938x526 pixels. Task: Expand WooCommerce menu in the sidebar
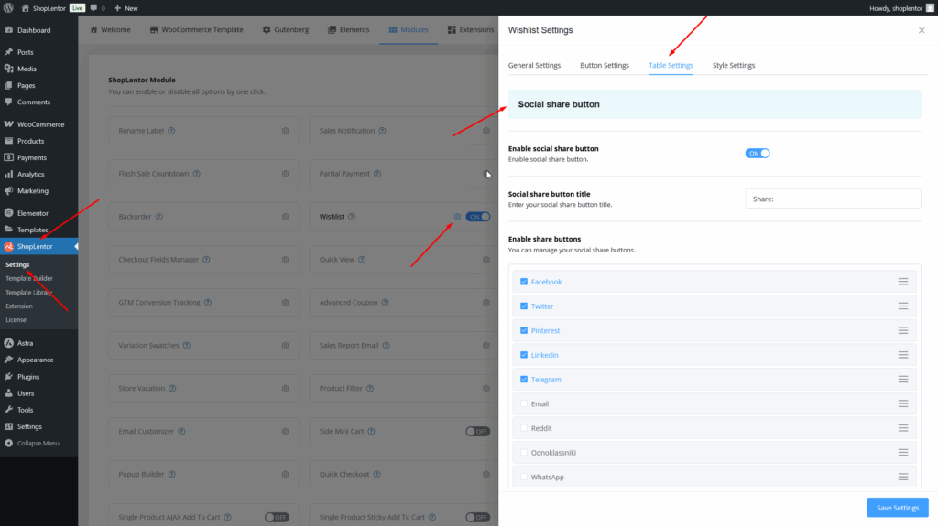40,124
